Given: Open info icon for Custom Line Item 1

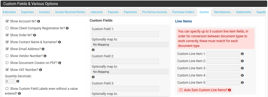Looking at the screenshot, I should tap(242, 54).
